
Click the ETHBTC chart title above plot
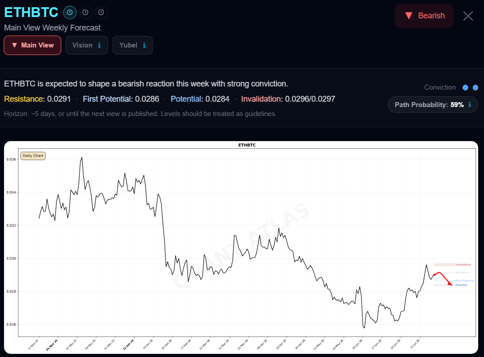pos(247,145)
